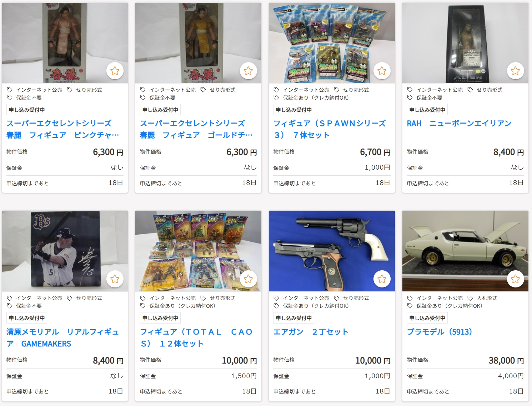Viewport: 532px width, 406px height.
Task: View the baseball player figure photo
Action: (65, 251)
